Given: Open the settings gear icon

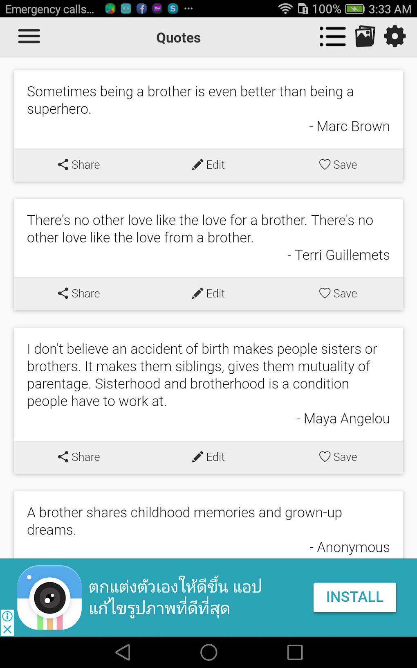Looking at the screenshot, I should click(395, 36).
